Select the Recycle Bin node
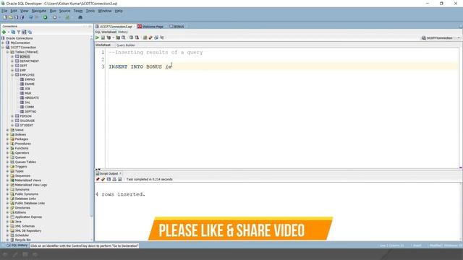This screenshot has width=463, height=260. click(22, 240)
